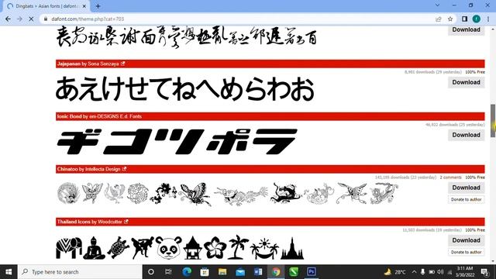Open the Jajapanan font page
The height and width of the screenshot is (279, 496).
tap(69, 64)
